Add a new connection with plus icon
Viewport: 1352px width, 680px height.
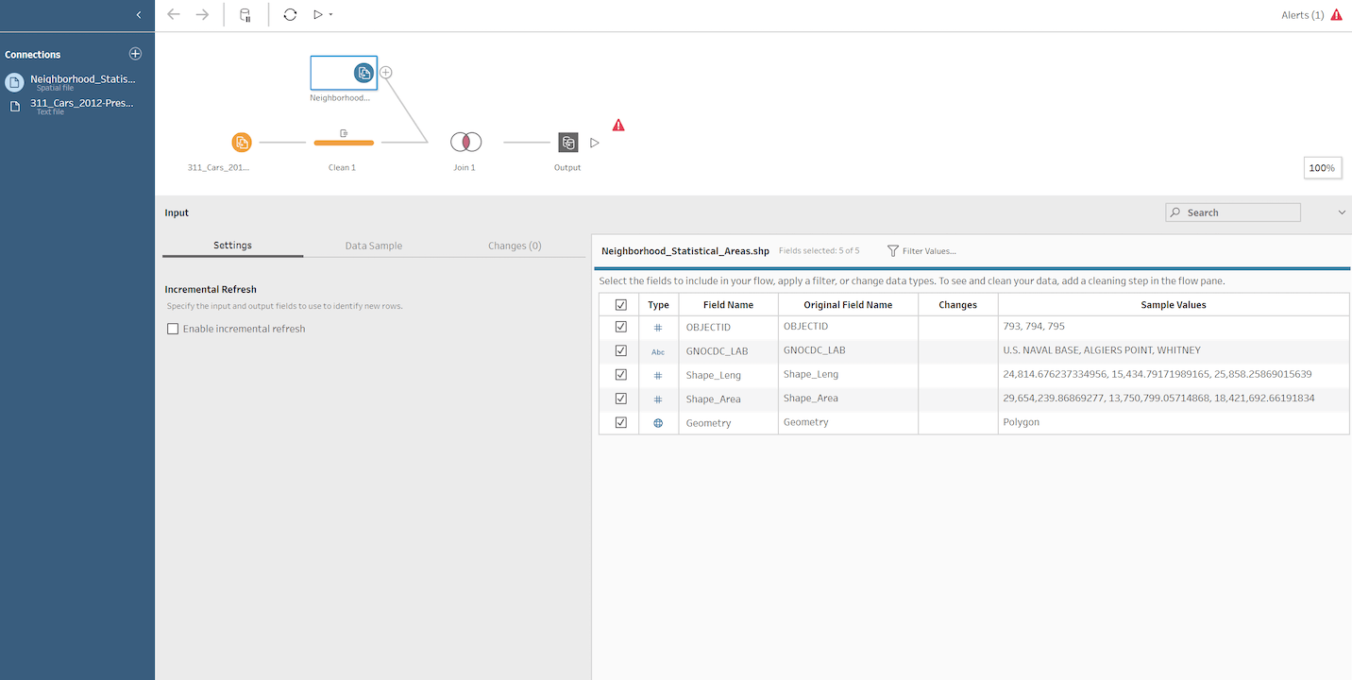[x=135, y=54]
